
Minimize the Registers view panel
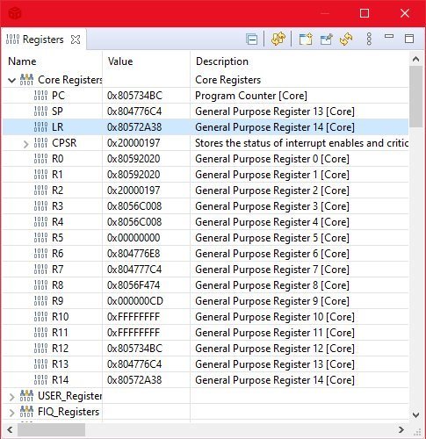tap(389, 36)
